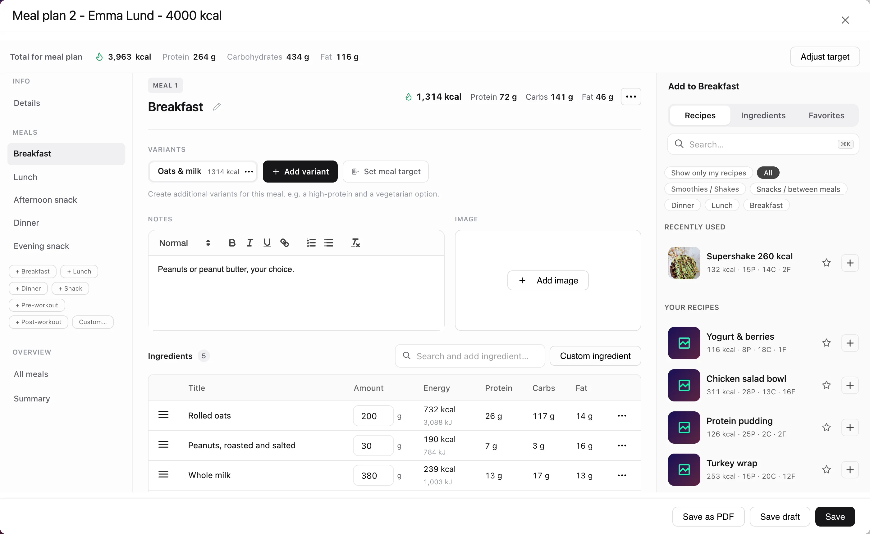Viewport: 870px width, 534px height.
Task: Click Set meal target button
Action: click(386, 172)
